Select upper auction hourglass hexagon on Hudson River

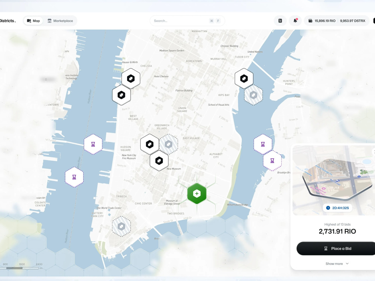pos(93,144)
